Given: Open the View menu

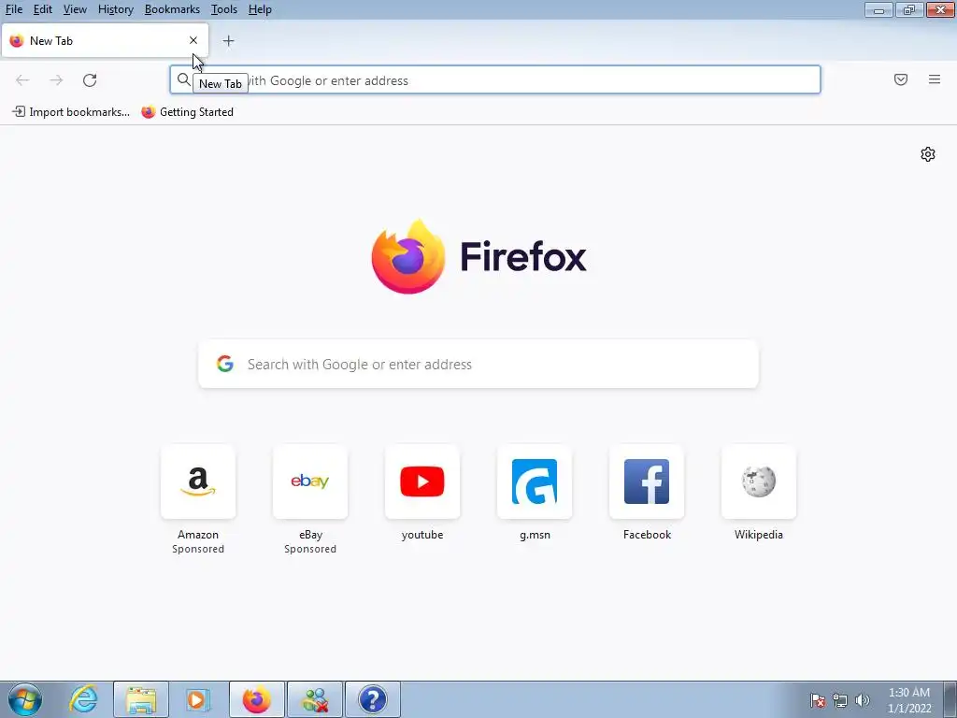Looking at the screenshot, I should click(x=75, y=9).
